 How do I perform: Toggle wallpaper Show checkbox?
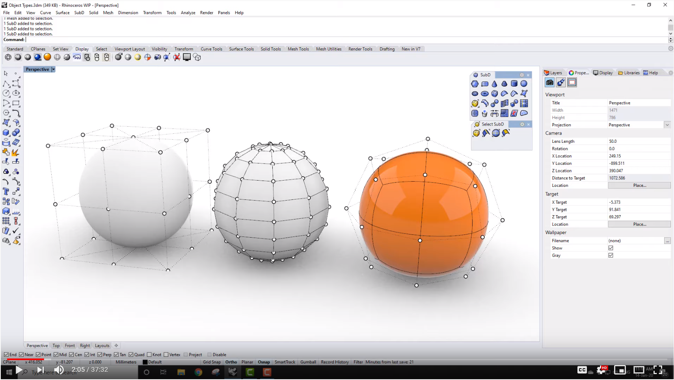pos(611,248)
